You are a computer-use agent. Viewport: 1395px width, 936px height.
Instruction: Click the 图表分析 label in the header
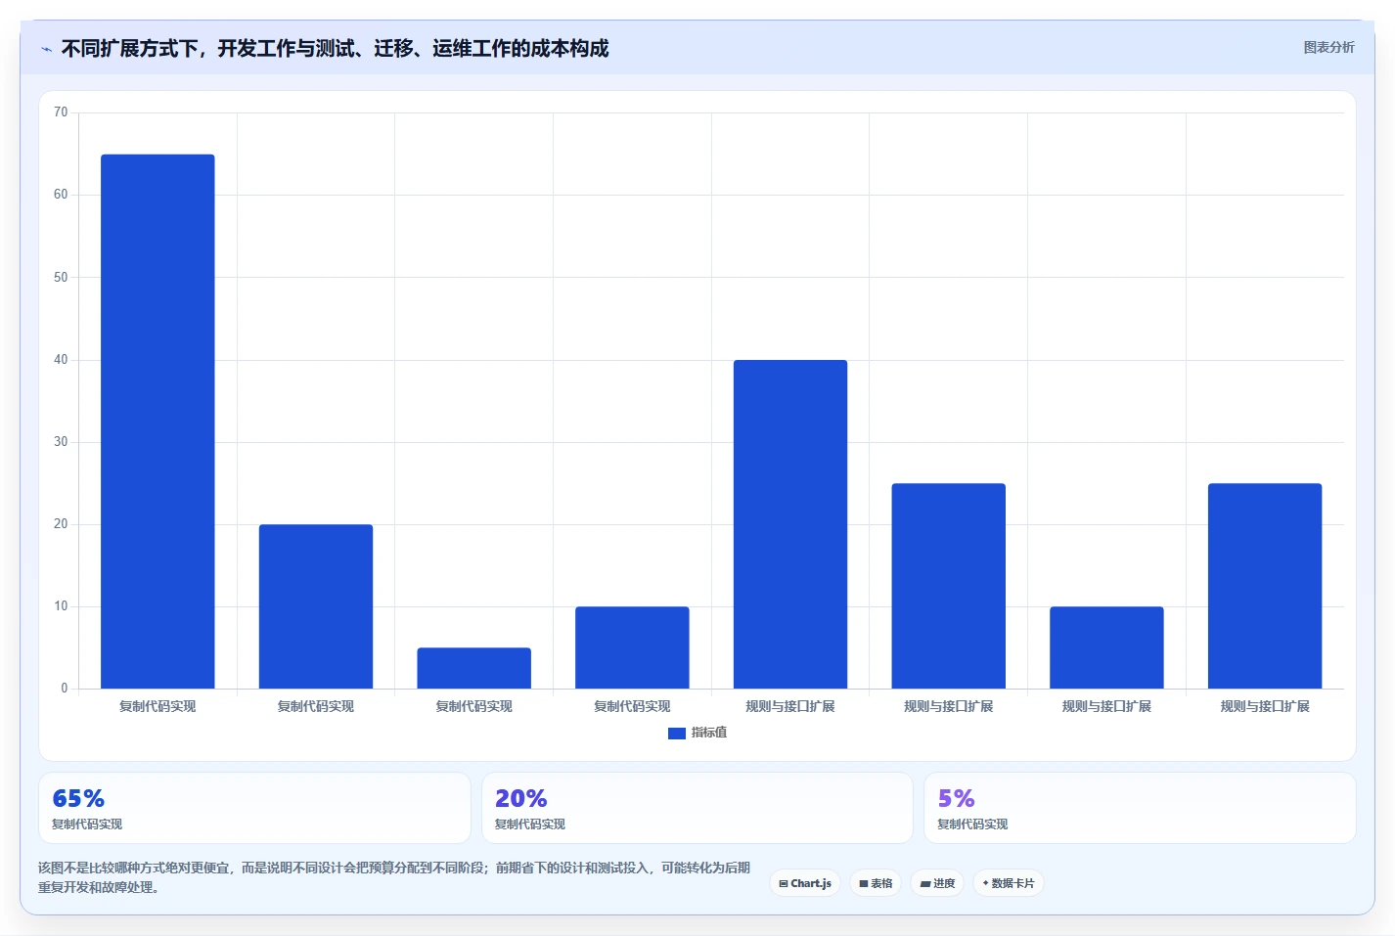tap(1328, 47)
